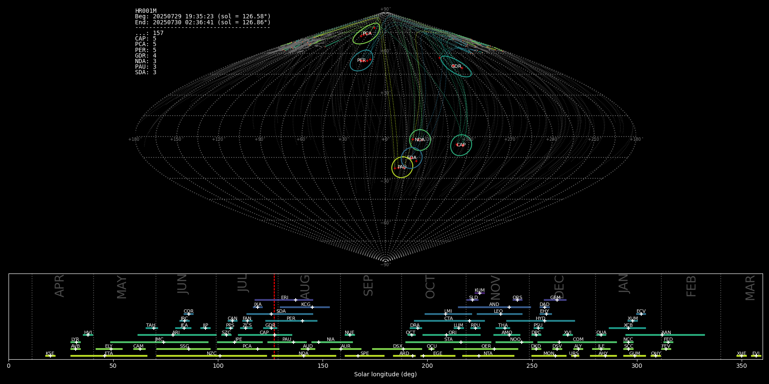This screenshot has width=769, height=384.
Task: Click the GEM shower label in the timeline
Action: coord(555,298)
